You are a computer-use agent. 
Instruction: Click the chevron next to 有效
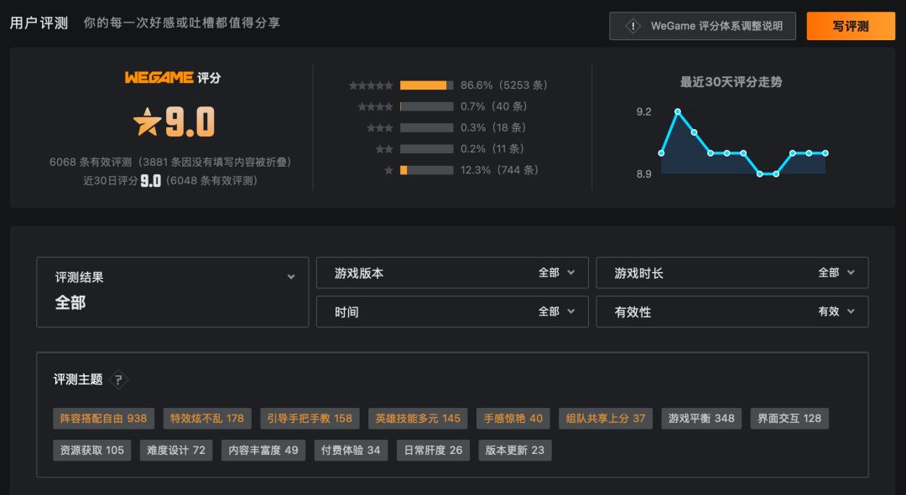click(x=851, y=312)
